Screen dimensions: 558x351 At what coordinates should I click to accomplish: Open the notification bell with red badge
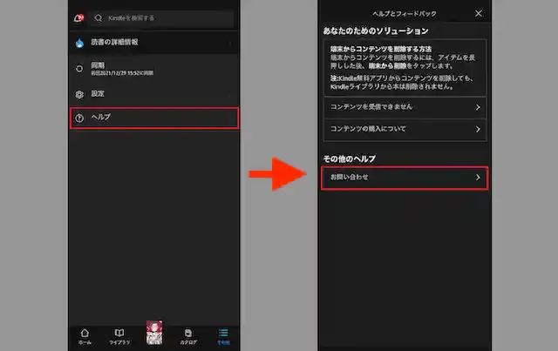[78, 17]
